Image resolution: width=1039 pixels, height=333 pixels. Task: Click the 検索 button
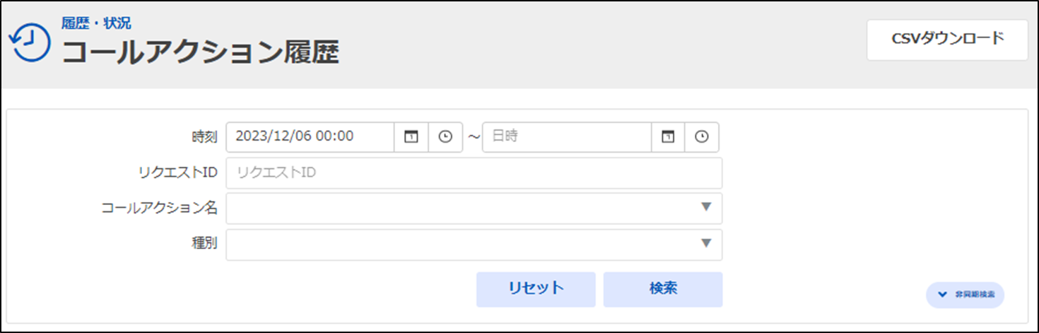click(663, 289)
